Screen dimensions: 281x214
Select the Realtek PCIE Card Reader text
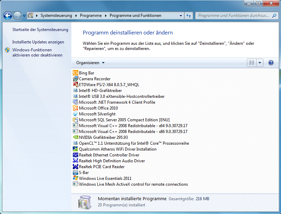(102, 167)
